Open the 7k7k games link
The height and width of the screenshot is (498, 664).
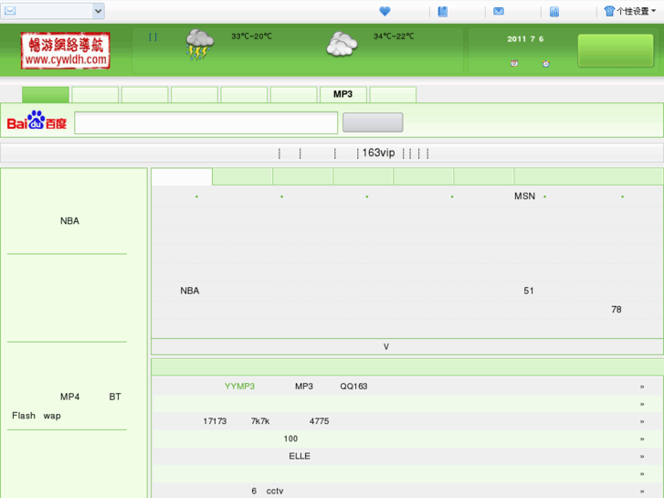(x=260, y=421)
